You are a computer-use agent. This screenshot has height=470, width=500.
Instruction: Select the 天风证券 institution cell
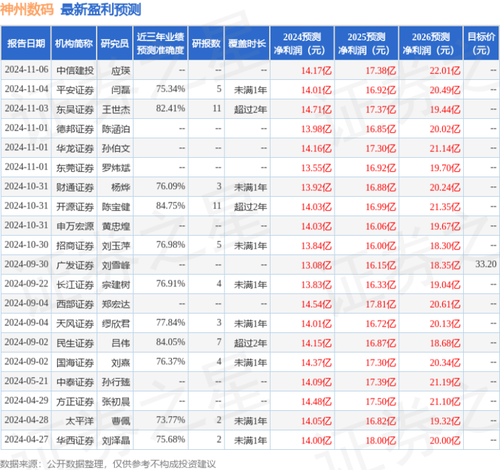pyautogui.click(x=75, y=323)
